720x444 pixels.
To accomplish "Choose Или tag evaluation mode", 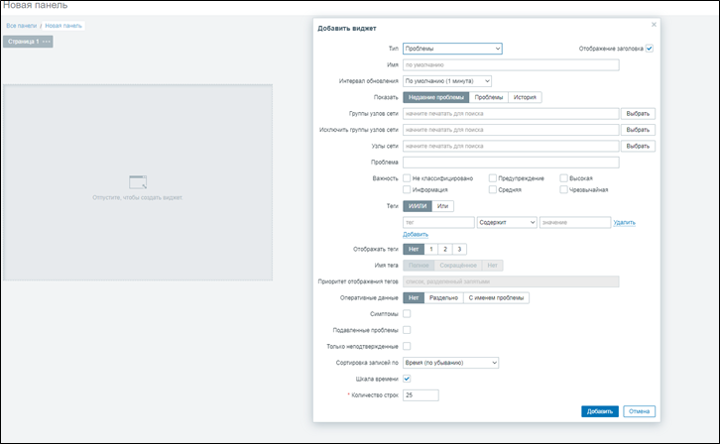I will 443,205.
